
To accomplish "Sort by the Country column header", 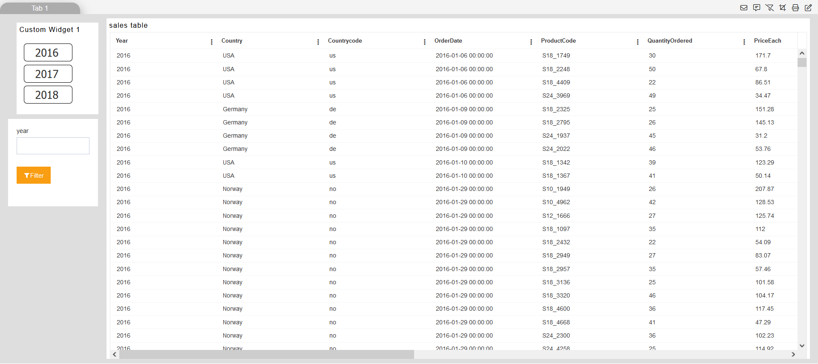I will coord(232,41).
